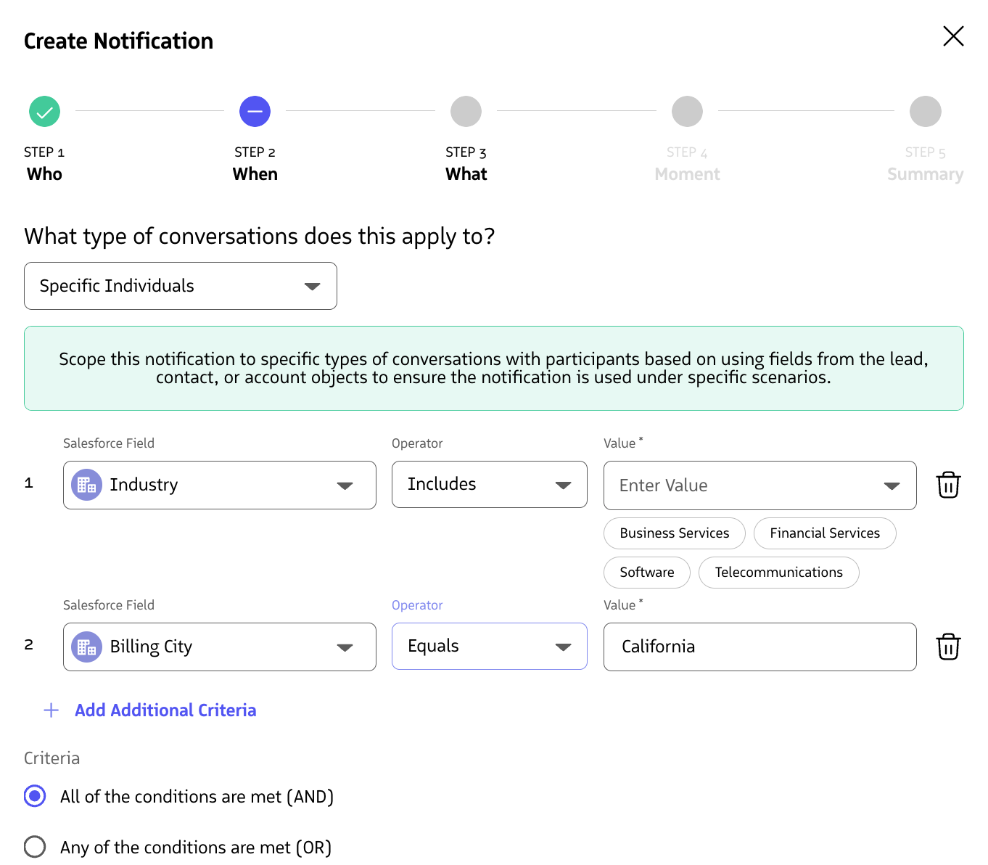Viewport: 988px width, 865px height.
Task: Click the building icon beside Billing City
Action: click(86, 647)
